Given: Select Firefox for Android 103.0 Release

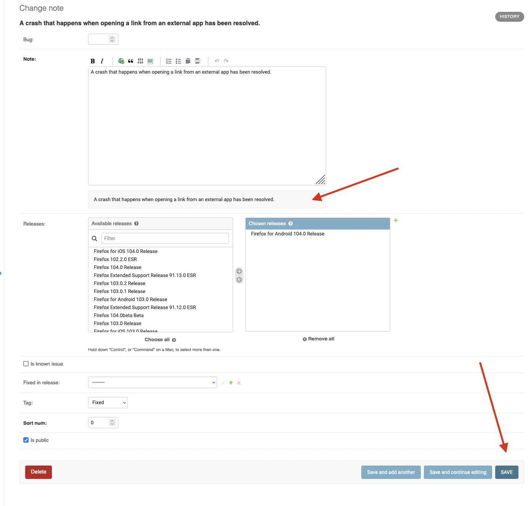Looking at the screenshot, I should (130, 299).
